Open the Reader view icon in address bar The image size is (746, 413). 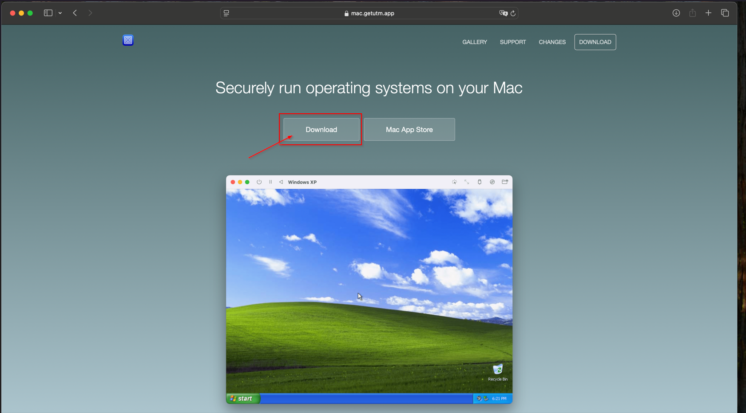click(226, 13)
